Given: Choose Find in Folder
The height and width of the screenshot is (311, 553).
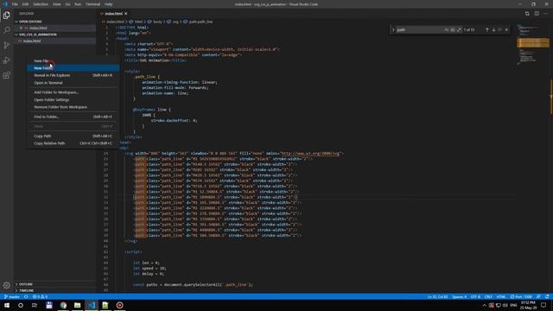Looking at the screenshot, I should [x=73, y=117].
